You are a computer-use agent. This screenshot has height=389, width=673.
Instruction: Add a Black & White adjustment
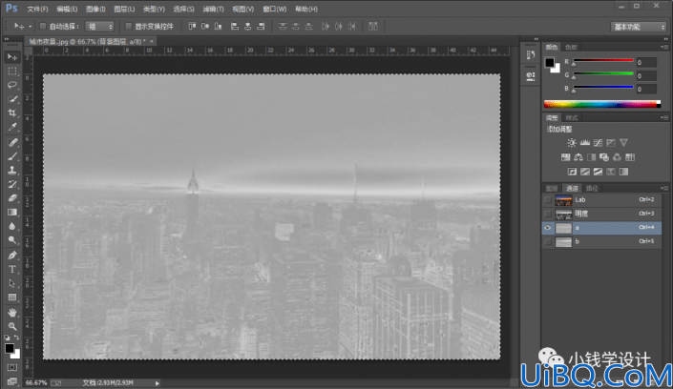click(591, 157)
